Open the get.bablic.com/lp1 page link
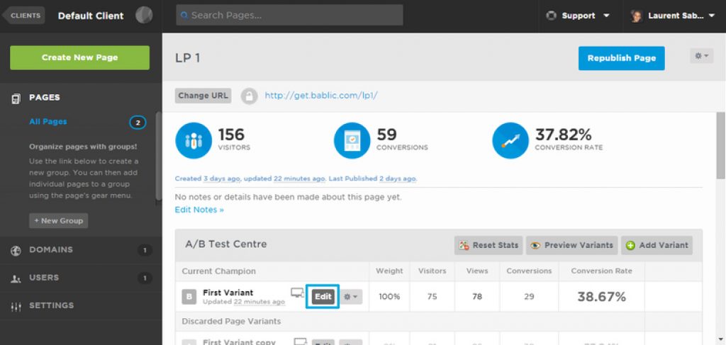 pyautogui.click(x=321, y=96)
